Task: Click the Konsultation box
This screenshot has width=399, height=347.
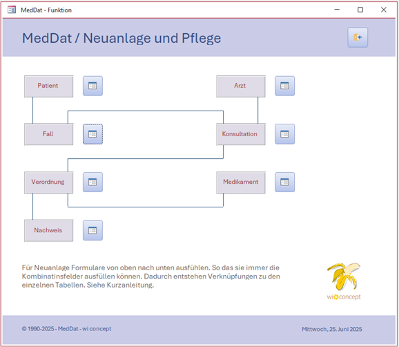Action: coord(241,134)
